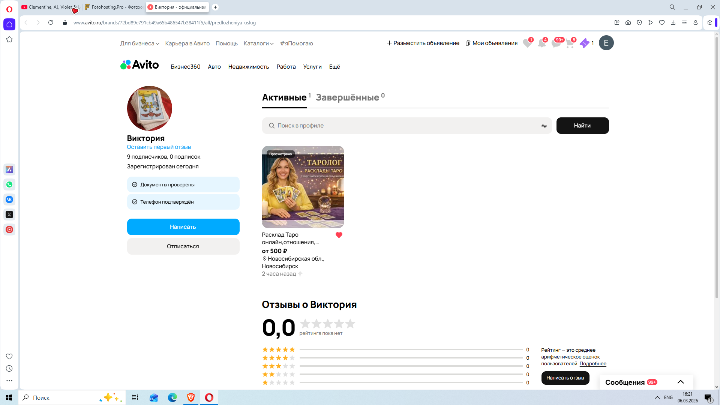
Task: Expand Для бизнеса dropdown
Action: coord(139,43)
